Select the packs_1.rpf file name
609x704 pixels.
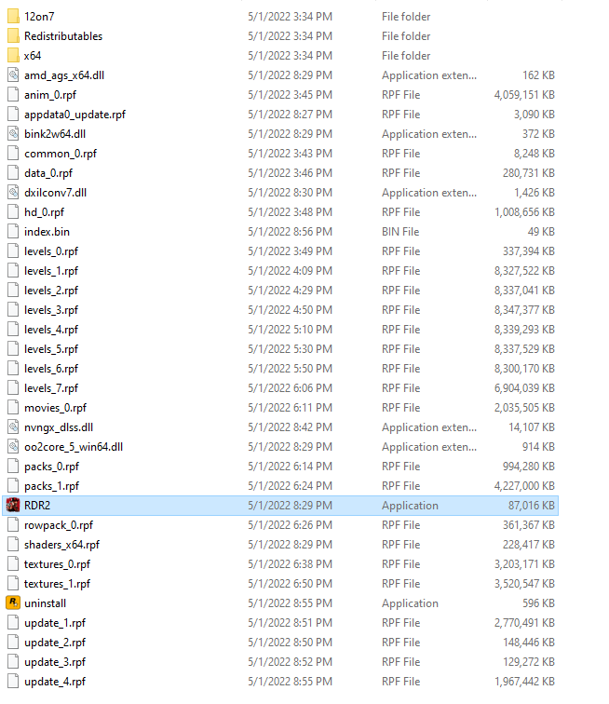click(x=51, y=486)
